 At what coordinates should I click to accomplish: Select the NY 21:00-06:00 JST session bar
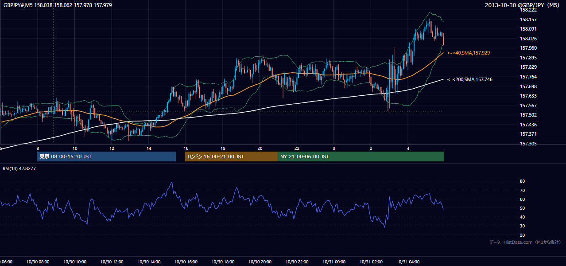point(361,156)
